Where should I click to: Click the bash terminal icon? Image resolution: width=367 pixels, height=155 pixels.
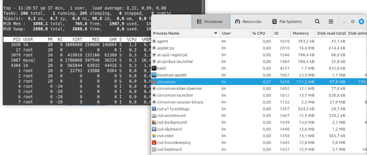point(154,68)
